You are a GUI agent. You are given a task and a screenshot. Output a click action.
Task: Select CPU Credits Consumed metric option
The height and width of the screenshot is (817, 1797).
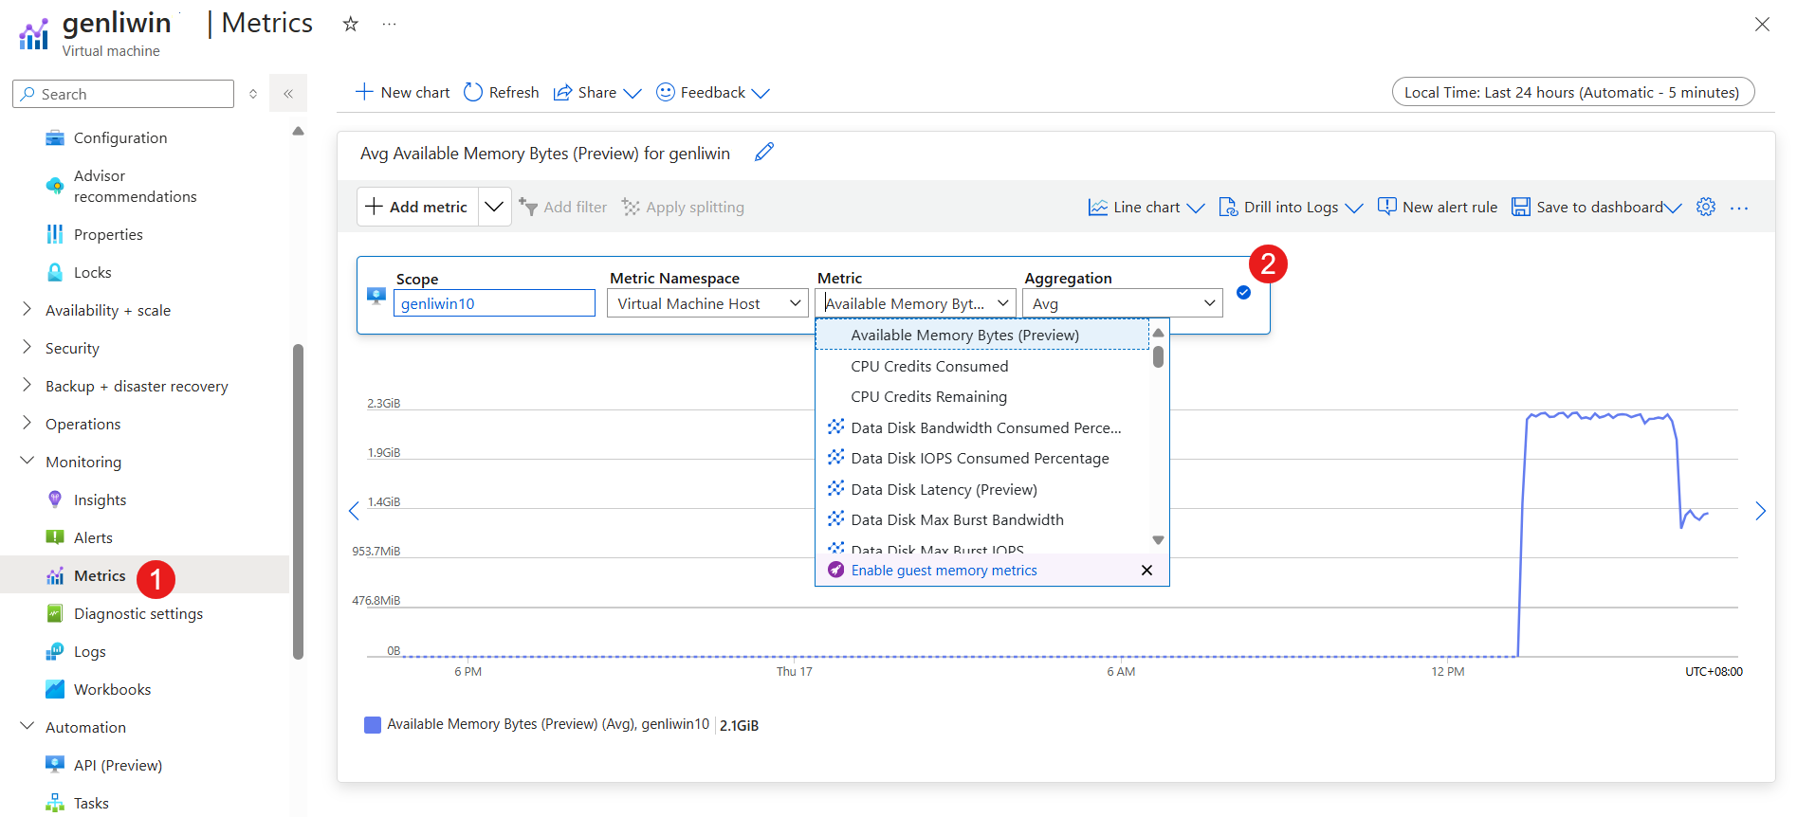929,367
